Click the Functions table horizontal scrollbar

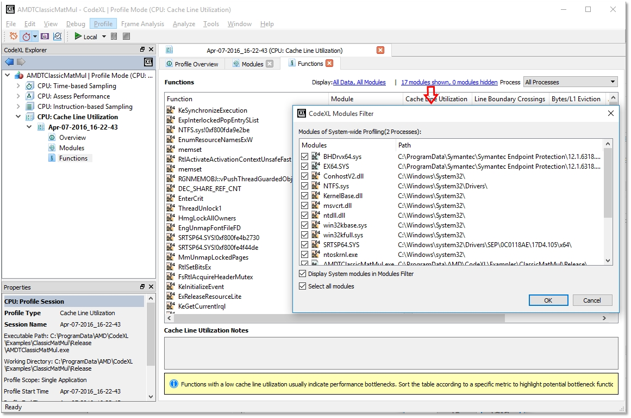339,318
